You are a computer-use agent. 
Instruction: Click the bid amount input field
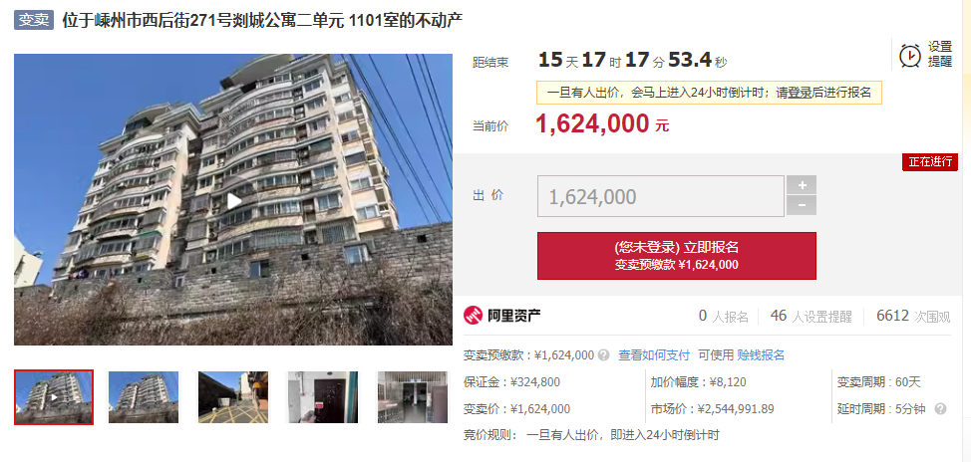[661, 197]
